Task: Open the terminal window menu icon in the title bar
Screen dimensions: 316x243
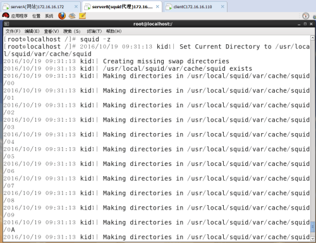Action: point(6,24)
